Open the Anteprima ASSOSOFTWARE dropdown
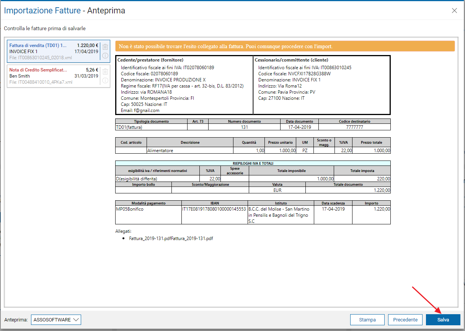The height and width of the screenshot is (331, 465). point(56,320)
